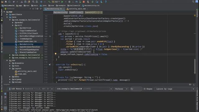Open the Structure tool window tab
Screen dimensions: 199x112
[x=2, y=32]
